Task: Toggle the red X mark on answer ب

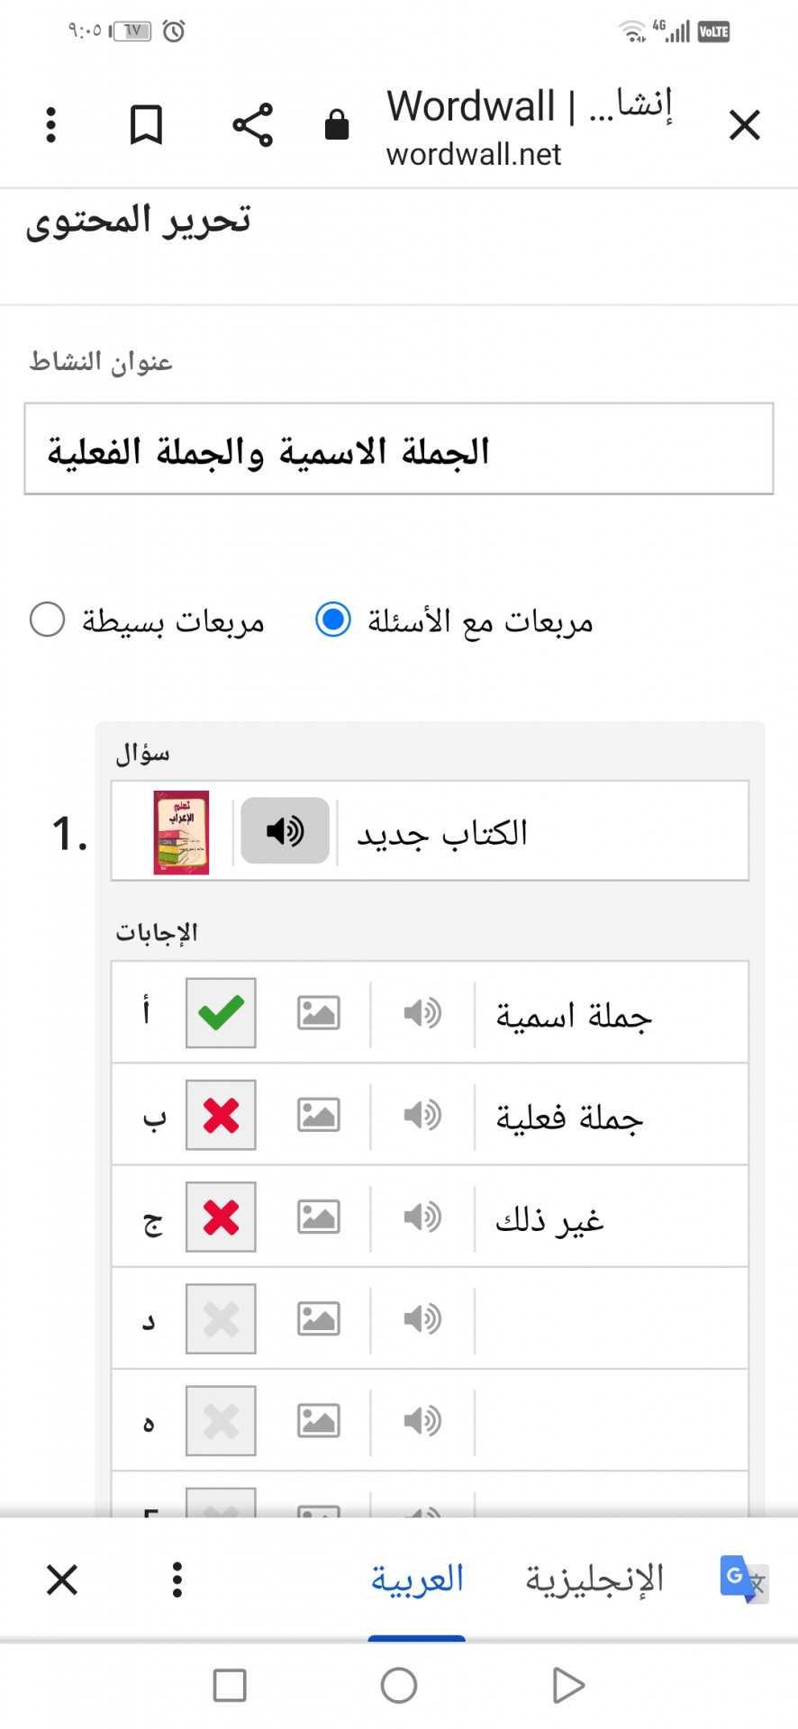Action: point(221,1115)
